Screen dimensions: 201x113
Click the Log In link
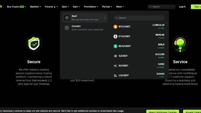[x=182, y=7]
